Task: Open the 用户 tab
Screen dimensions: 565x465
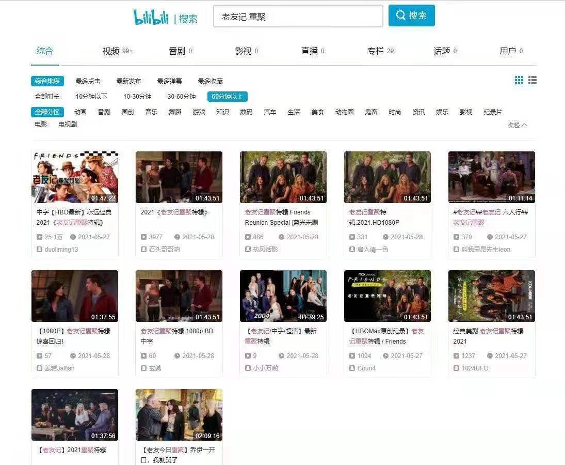Action: [511, 51]
